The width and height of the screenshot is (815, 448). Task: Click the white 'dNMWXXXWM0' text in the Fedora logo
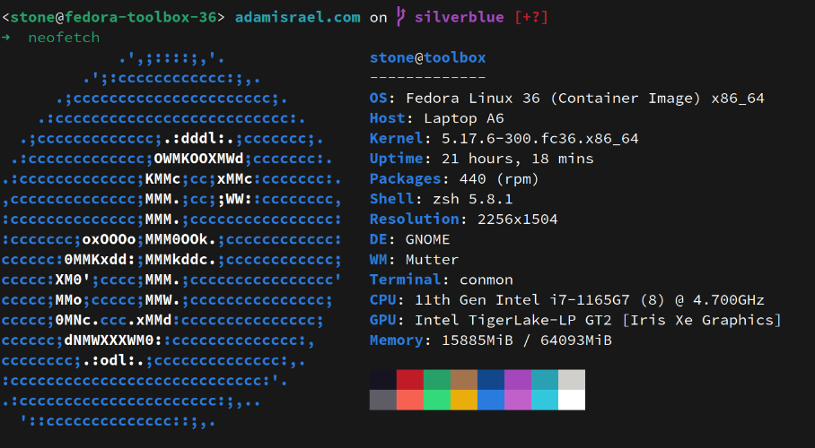pyautogui.click(x=110, y=340)
